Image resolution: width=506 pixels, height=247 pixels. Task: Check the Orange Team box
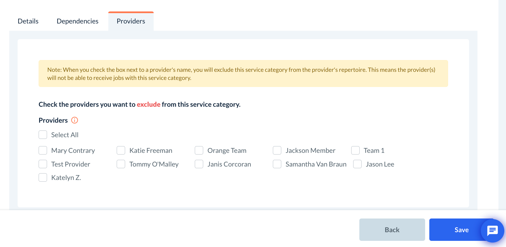[x=199, y=150]
